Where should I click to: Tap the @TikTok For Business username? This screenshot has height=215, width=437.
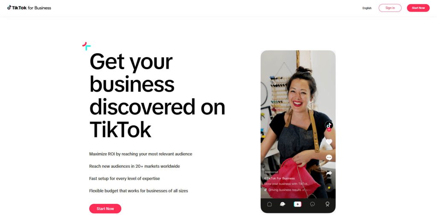click(x=279, y=178)
